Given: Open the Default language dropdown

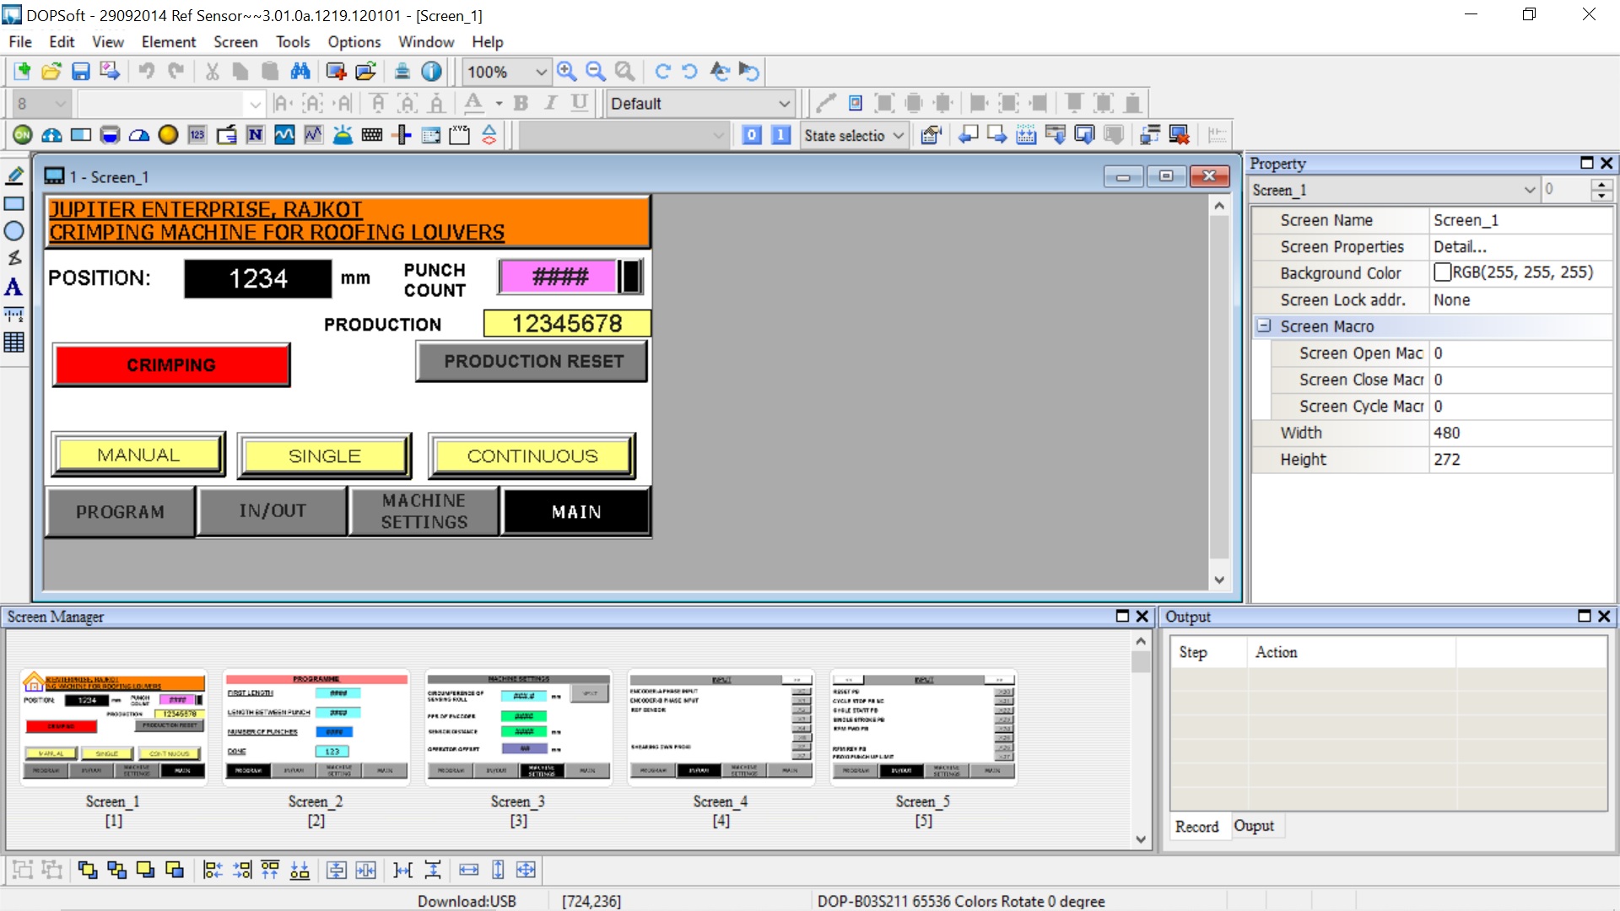Looking at the screenshot, I should click(784, 104).
